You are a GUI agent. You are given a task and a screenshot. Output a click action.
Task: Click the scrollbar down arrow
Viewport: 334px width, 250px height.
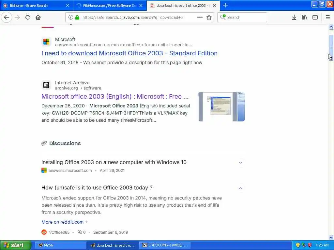click(x=331, y=237)
